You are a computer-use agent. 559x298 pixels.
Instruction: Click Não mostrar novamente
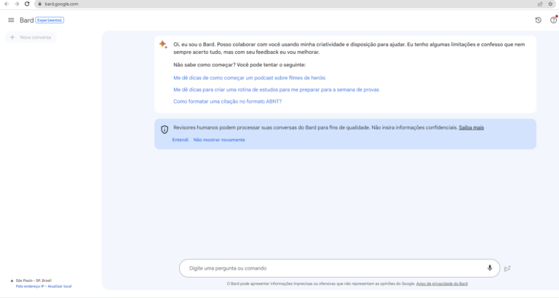(x=219, y=140)
